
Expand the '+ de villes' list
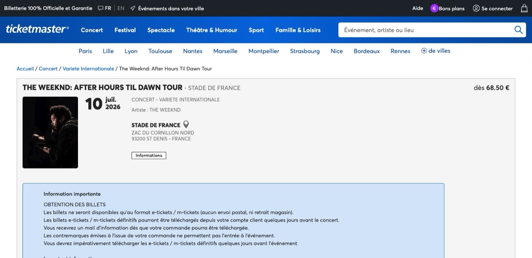click(x=436, y=51)
